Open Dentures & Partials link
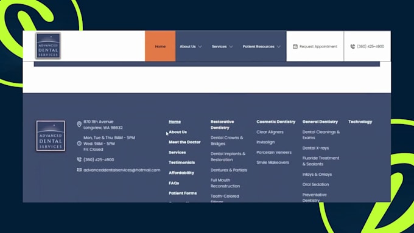414x233 pixels. point(229,170)
